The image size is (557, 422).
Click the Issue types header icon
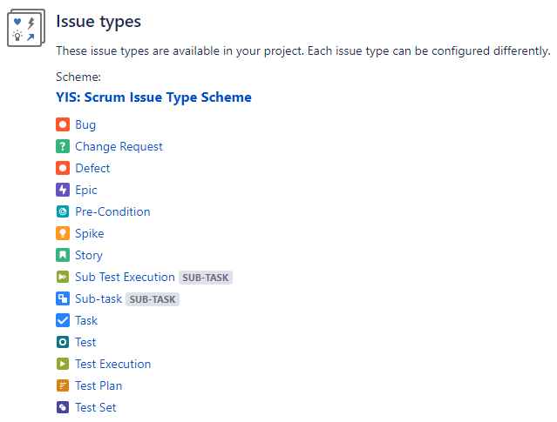pyautogui.click(x=26, y=28)
